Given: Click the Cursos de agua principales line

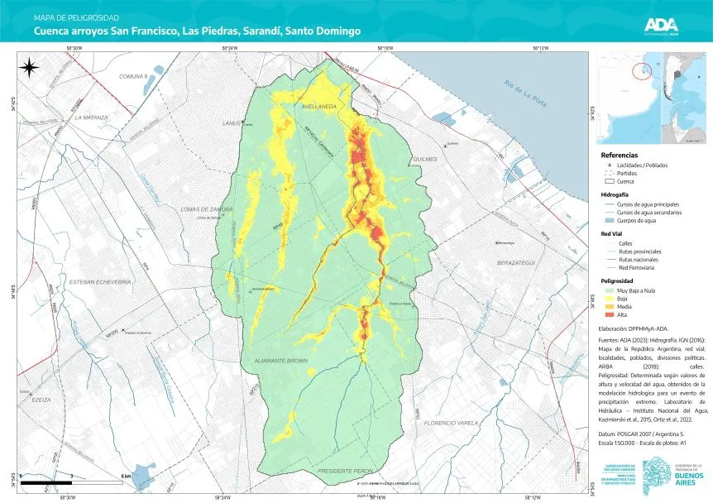Looking at the screenshot, I should [x=610, y=204].
